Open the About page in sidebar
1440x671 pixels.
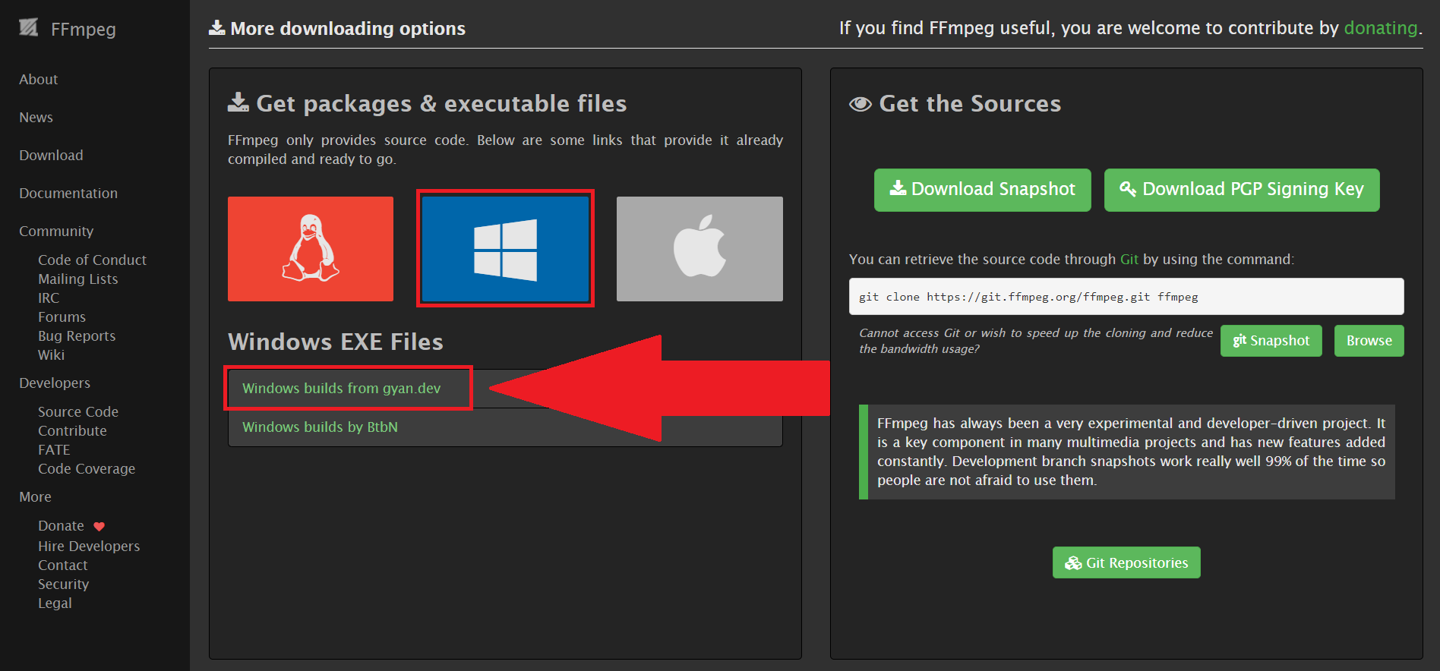pos(39,80)
